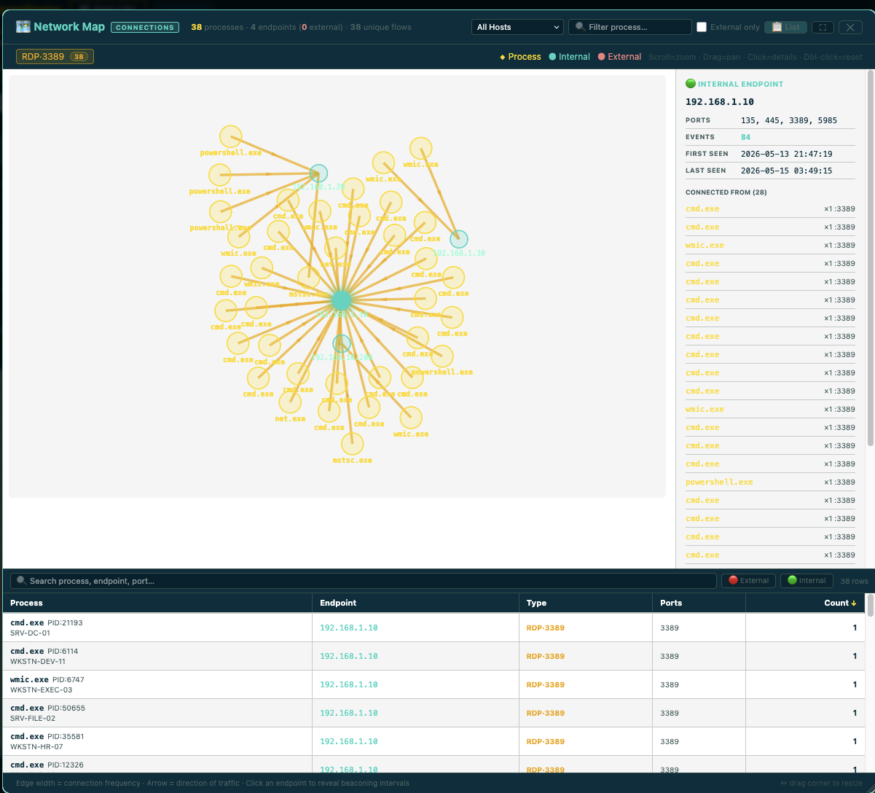
Task: Click the External legend red dot
Action: tap(601, 57)
